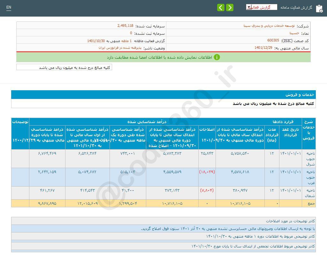327x265 pixels.
Task: Click fiscal year end date 1401/12/29
Action: pyautogui.click(x=263, y=48)
